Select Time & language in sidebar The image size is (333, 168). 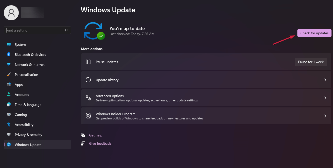[x=28, y=104]
